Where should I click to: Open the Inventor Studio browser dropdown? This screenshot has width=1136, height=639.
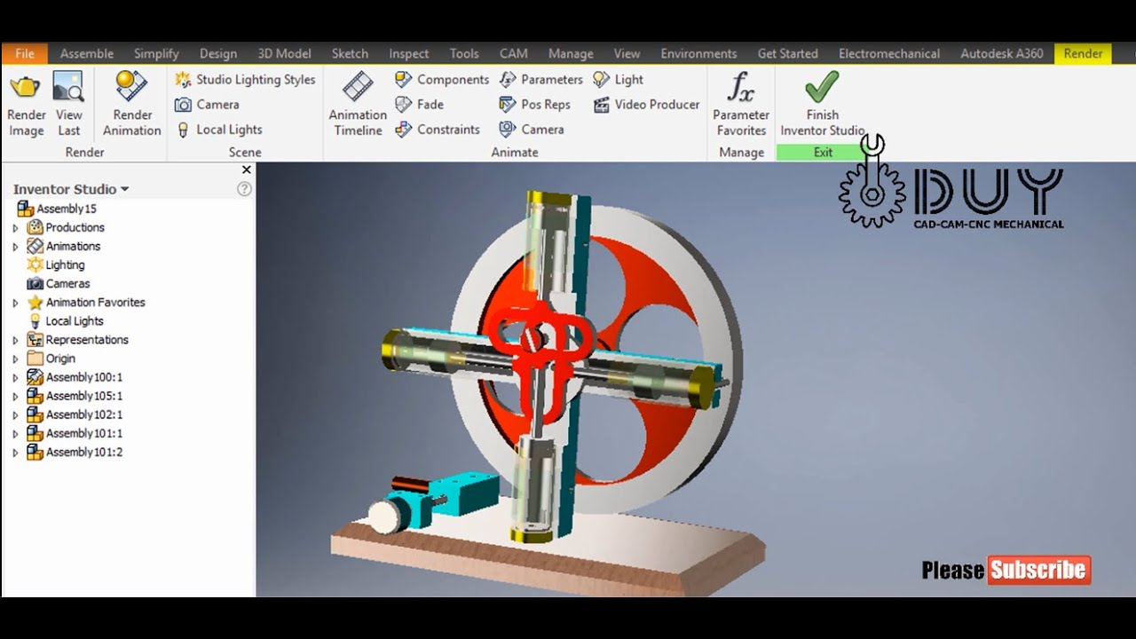click(x=124, y=189)
